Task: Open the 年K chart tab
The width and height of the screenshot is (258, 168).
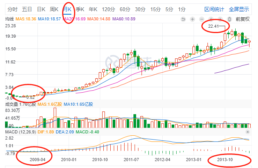Action: point(93,9)
